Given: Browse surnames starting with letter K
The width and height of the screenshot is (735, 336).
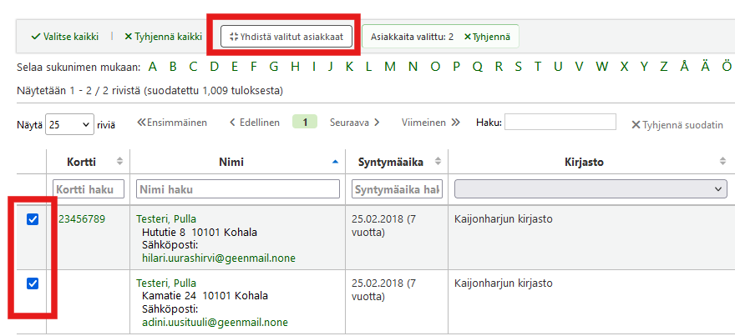Looking at the screenshot, I should tap(349, 68).
